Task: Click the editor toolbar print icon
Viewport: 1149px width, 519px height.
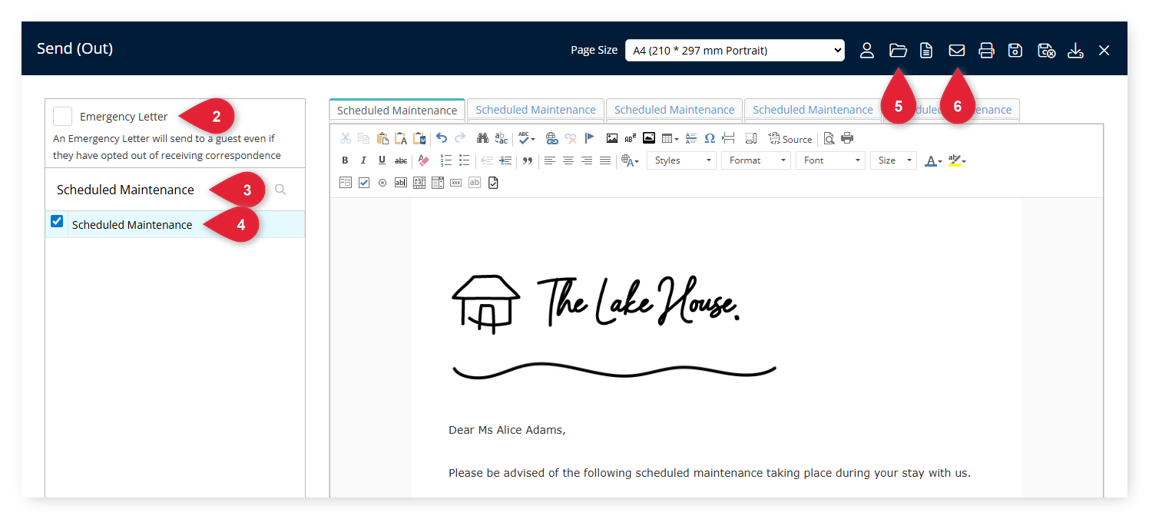Action: 847,138
